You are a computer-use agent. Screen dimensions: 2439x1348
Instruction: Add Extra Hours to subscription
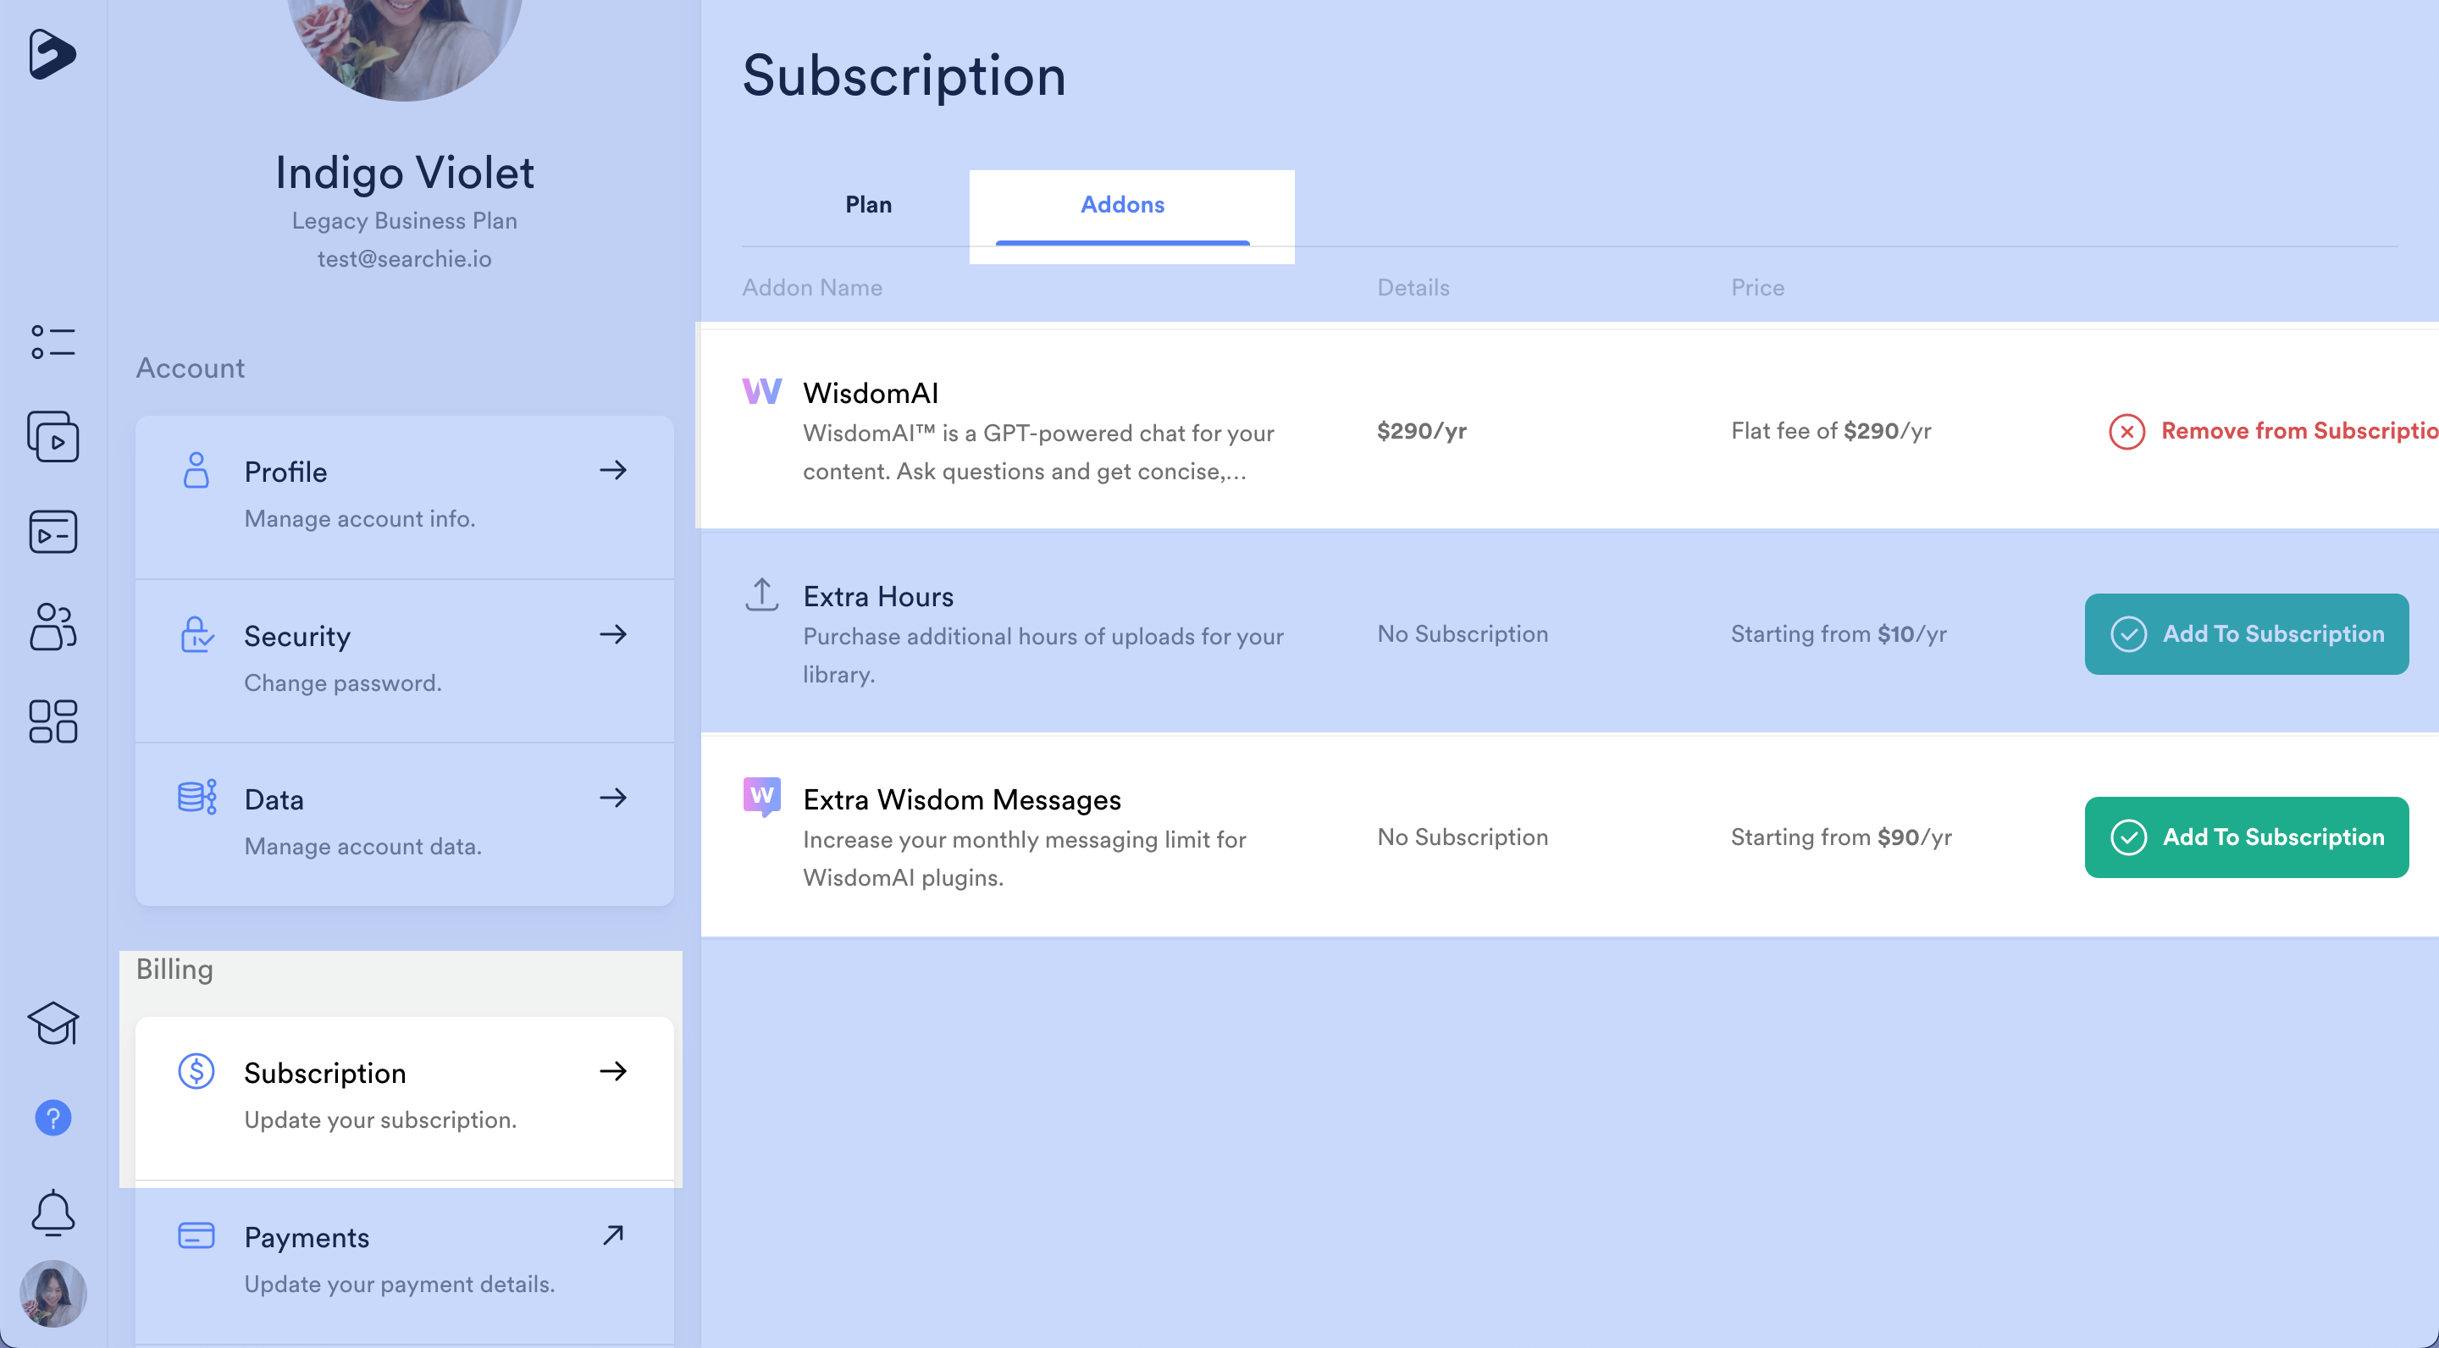[x=2246, y=634]
